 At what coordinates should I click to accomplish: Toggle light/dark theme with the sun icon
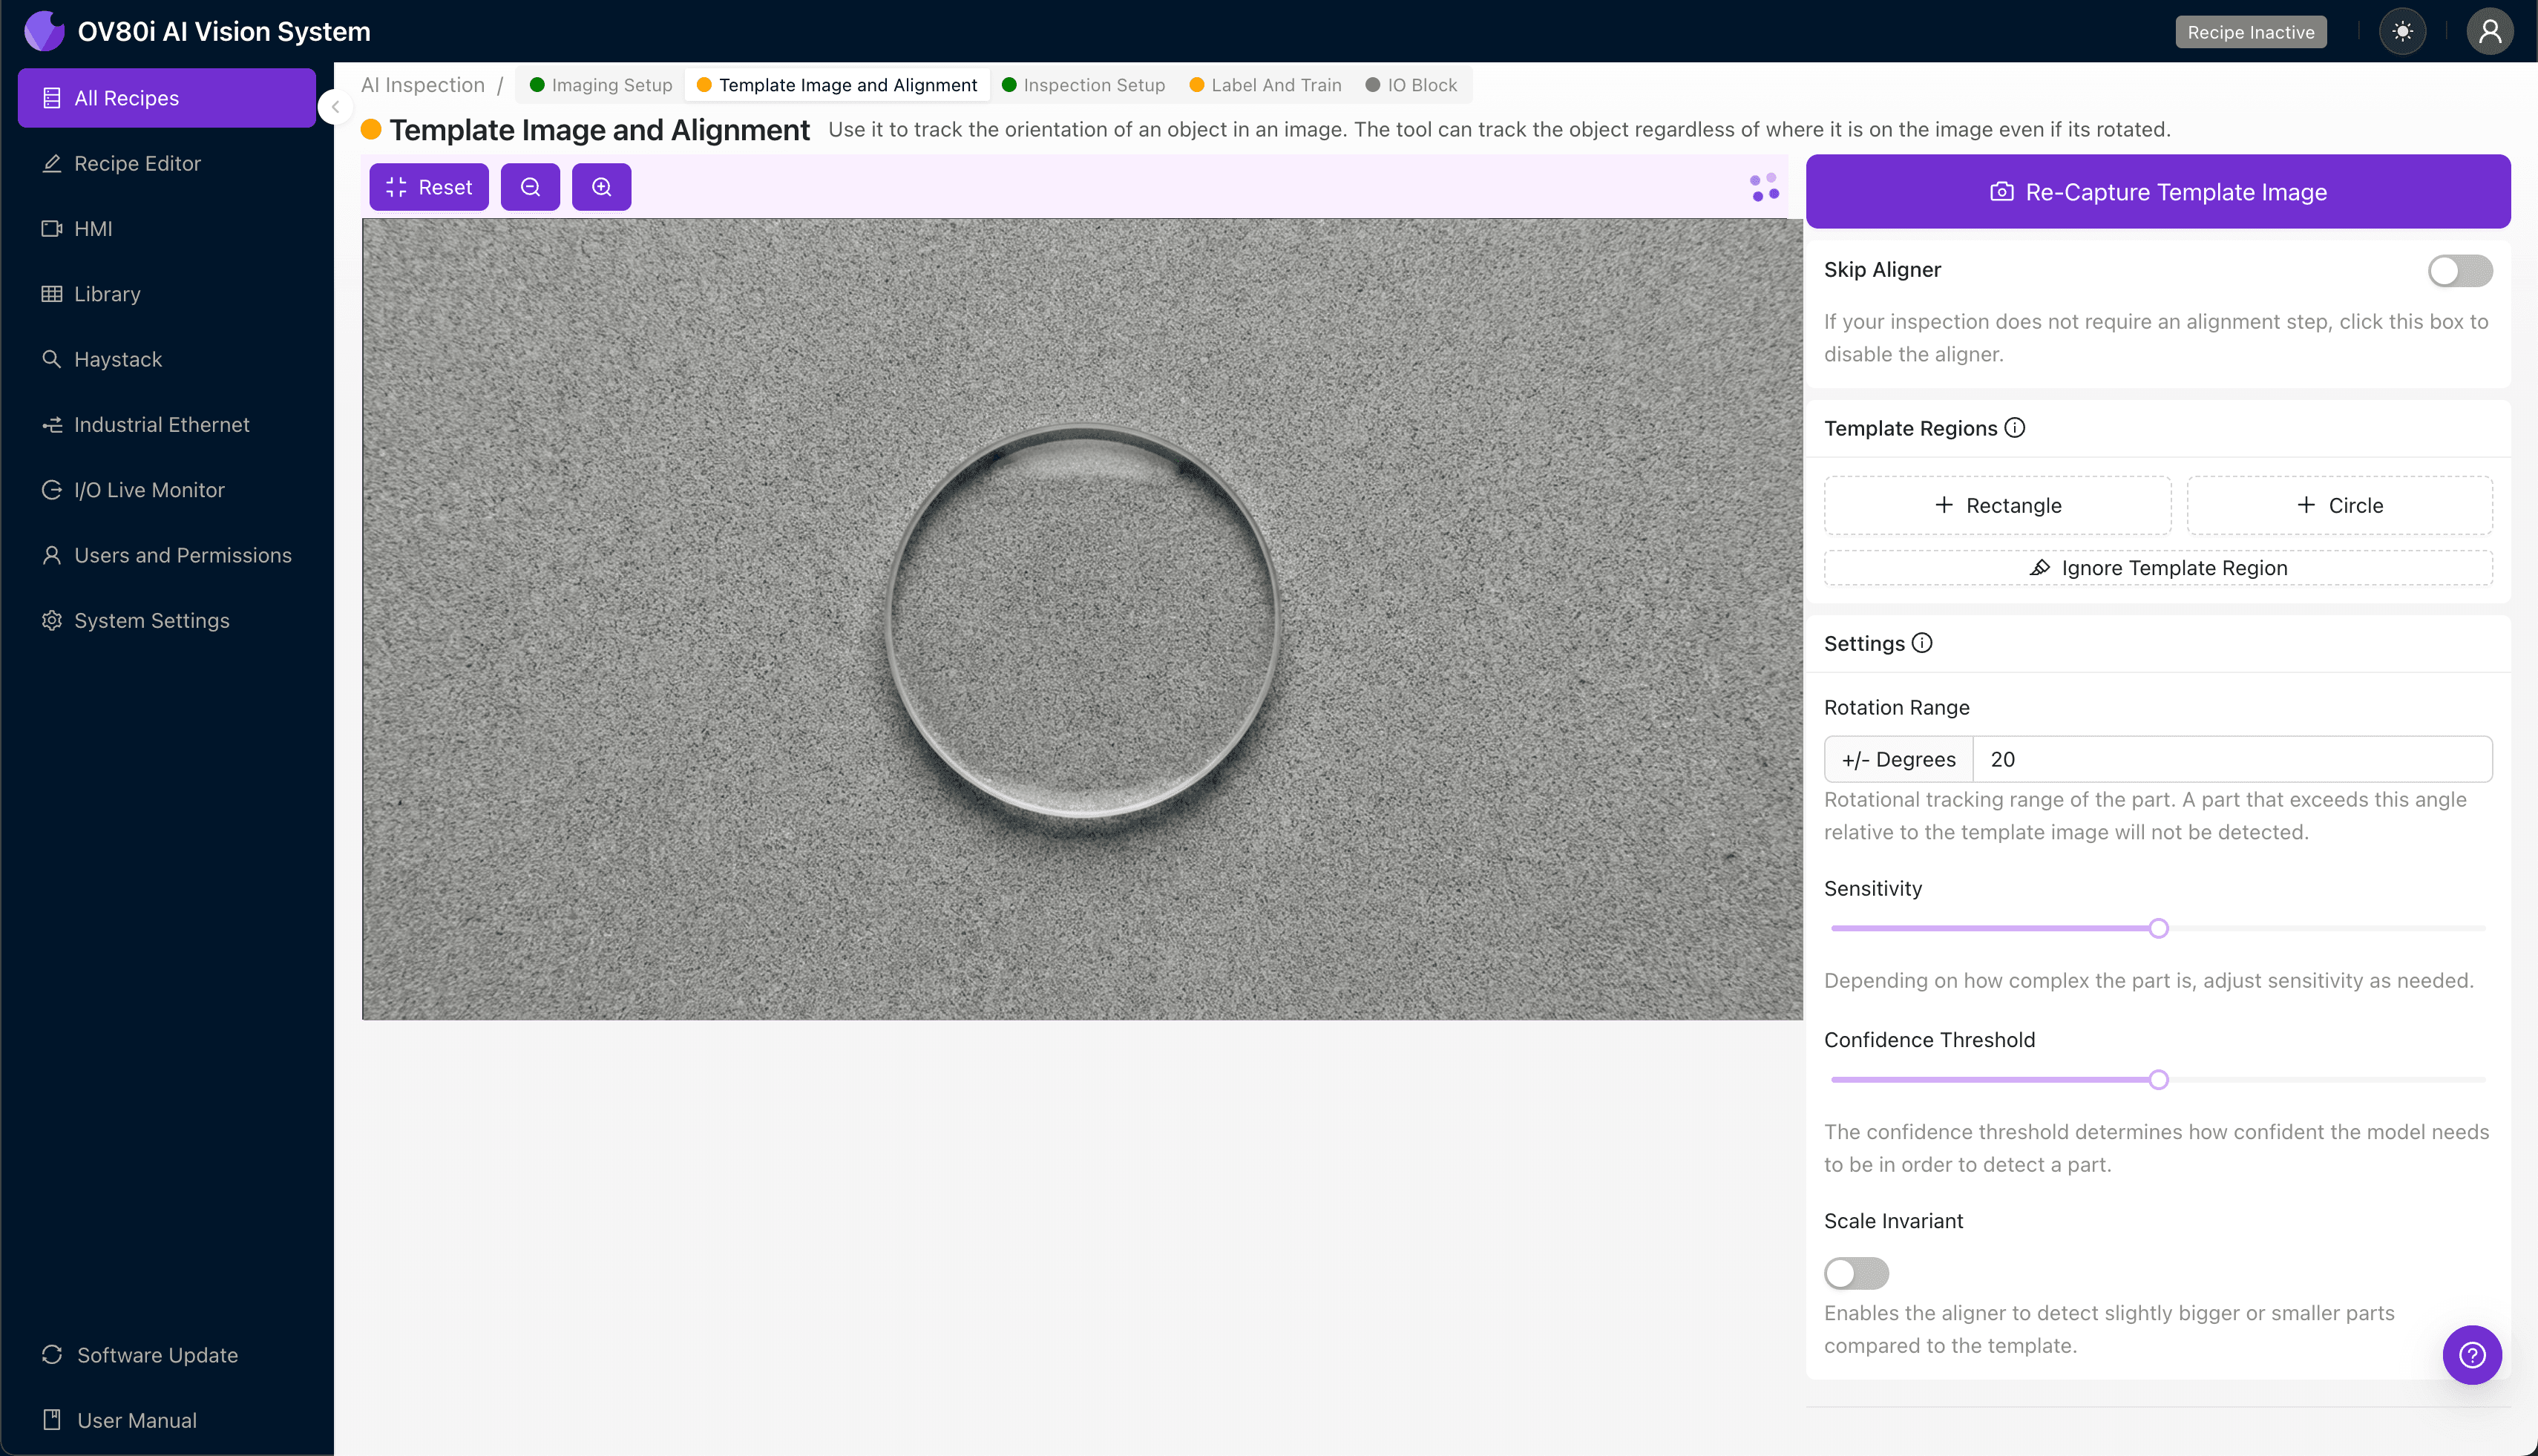point(2403,31)
